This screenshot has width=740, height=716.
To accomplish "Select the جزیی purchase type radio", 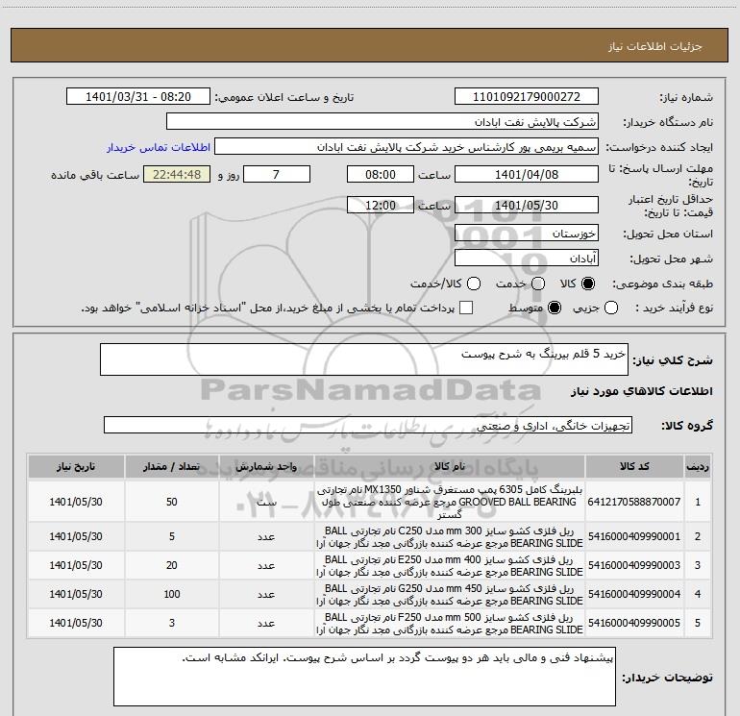I will (611, 308).
